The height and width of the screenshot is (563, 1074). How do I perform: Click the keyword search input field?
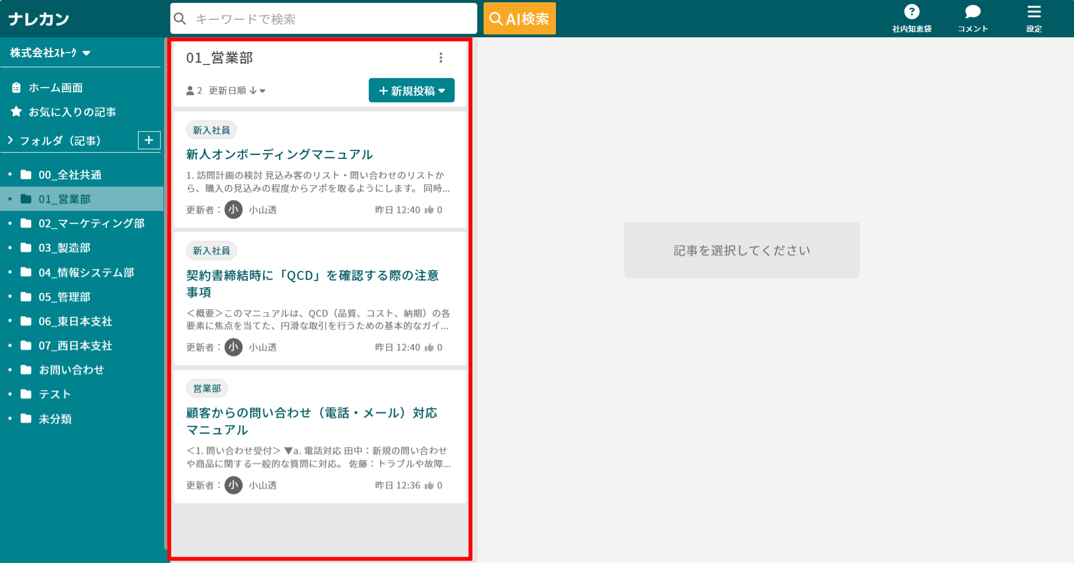[x=322, y=18]
